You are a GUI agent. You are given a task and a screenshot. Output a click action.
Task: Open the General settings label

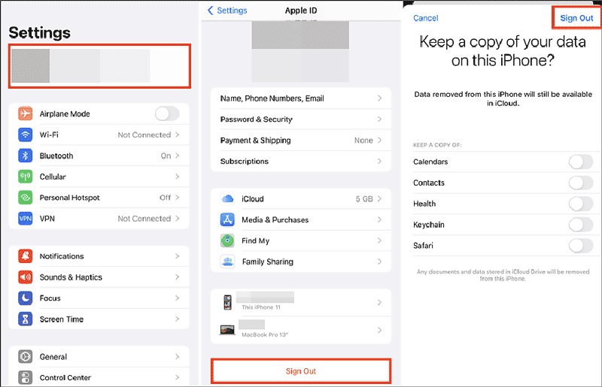[53, 357]
